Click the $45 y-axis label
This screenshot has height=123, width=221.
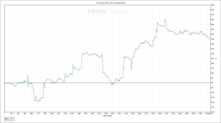click(212, 39)
